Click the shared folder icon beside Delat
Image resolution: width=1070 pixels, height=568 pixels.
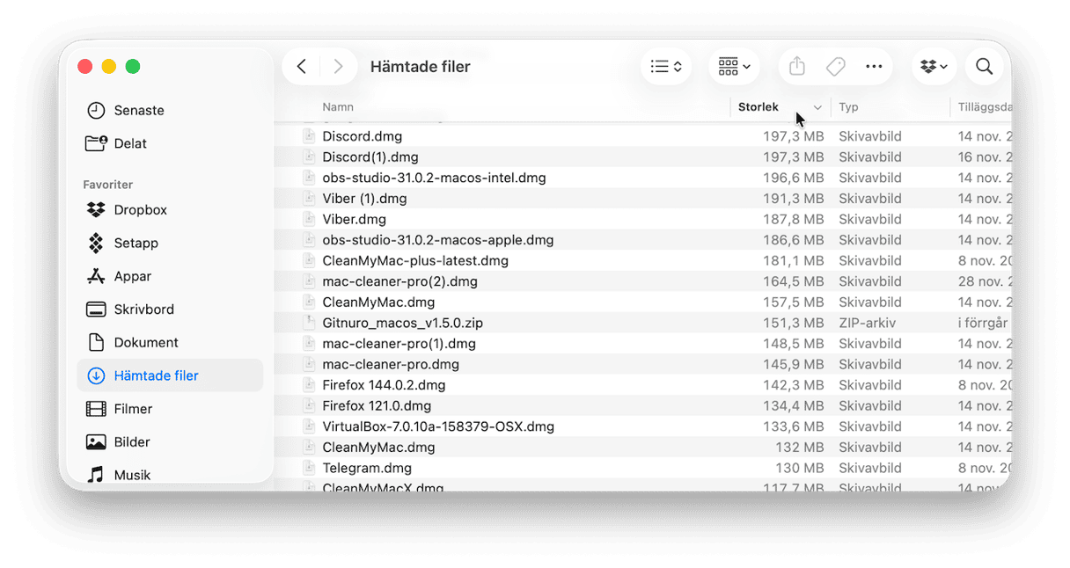(x=96, y=143)
